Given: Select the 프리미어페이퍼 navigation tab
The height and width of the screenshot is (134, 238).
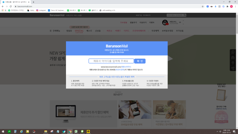Looking at the screenshot, I should (139, 31).
